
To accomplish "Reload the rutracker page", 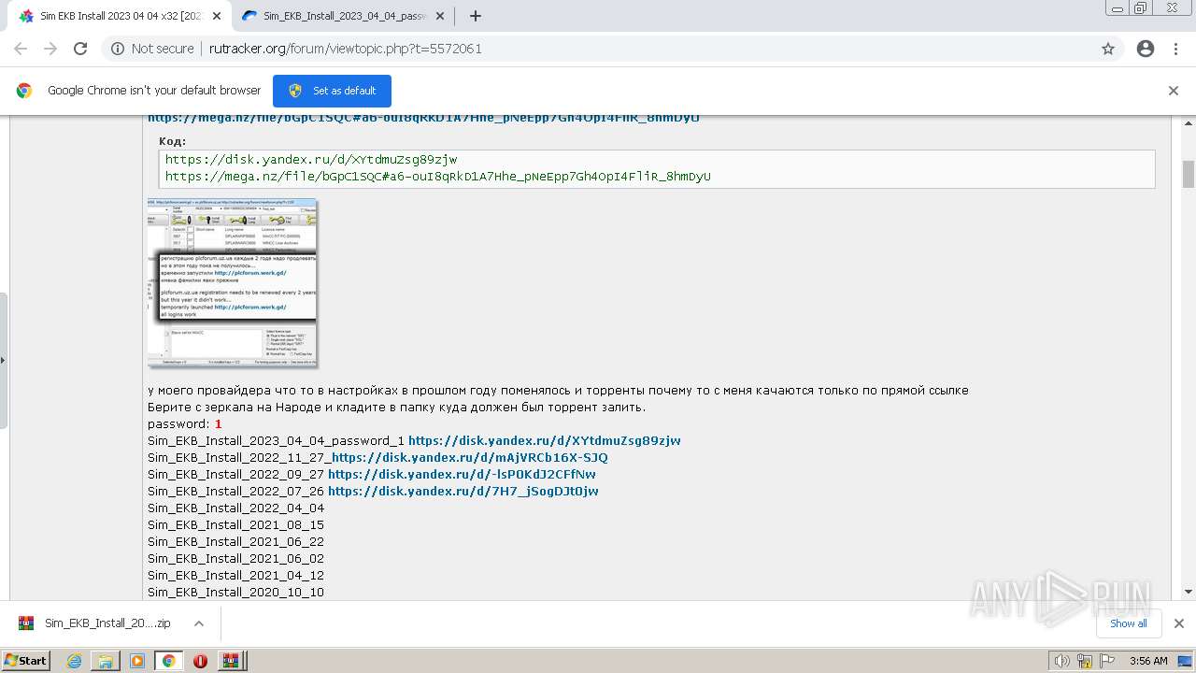I will 80,49.
